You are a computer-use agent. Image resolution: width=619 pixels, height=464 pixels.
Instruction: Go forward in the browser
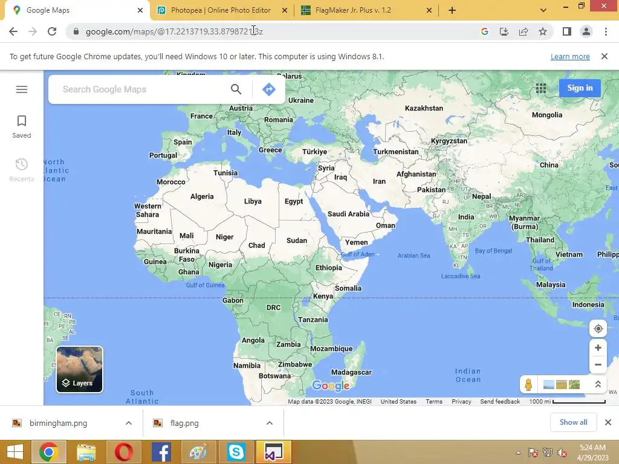click(33, 31)
